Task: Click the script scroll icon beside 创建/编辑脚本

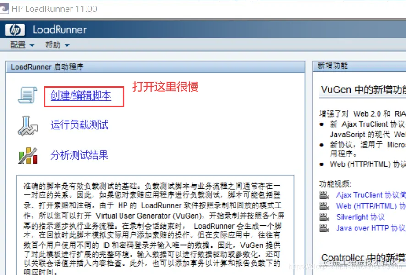Action: coord(27,95)
